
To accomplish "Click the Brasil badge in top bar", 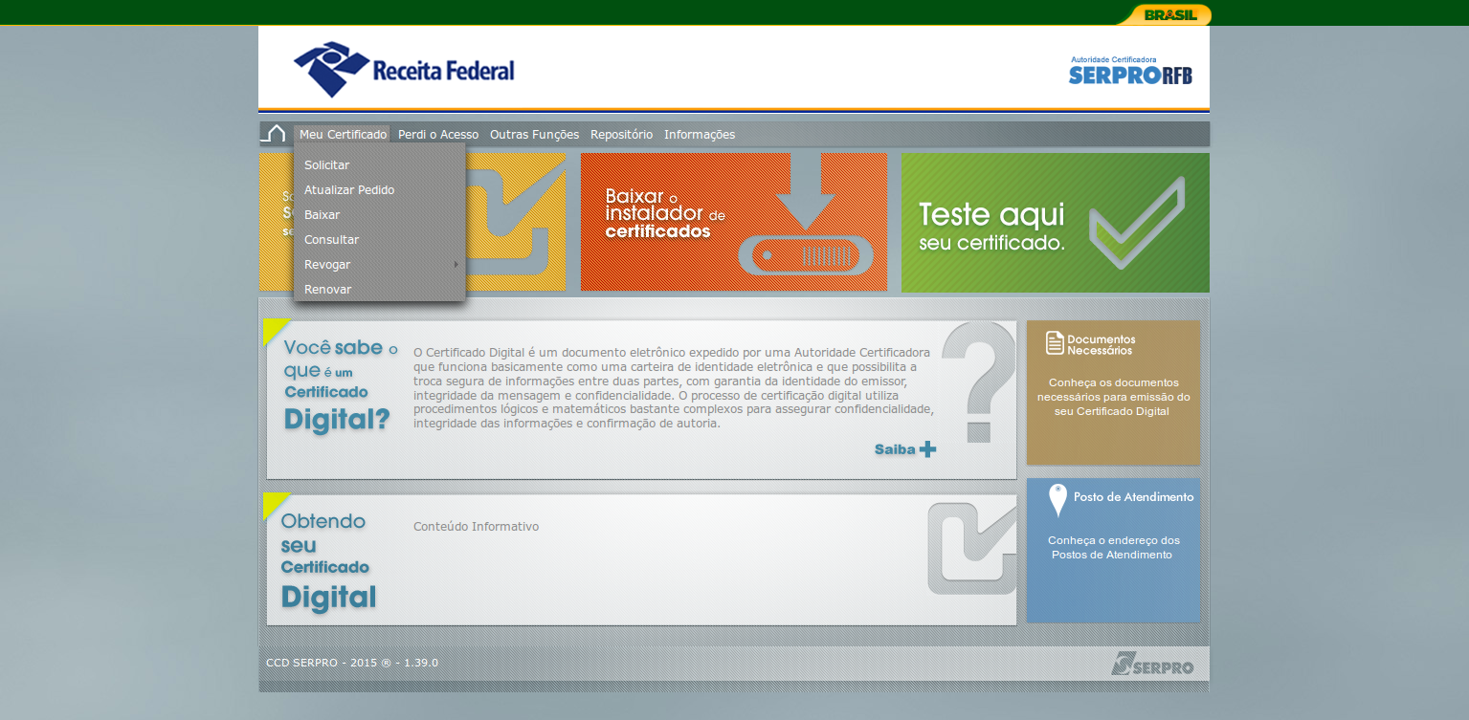I will 1169,14.
